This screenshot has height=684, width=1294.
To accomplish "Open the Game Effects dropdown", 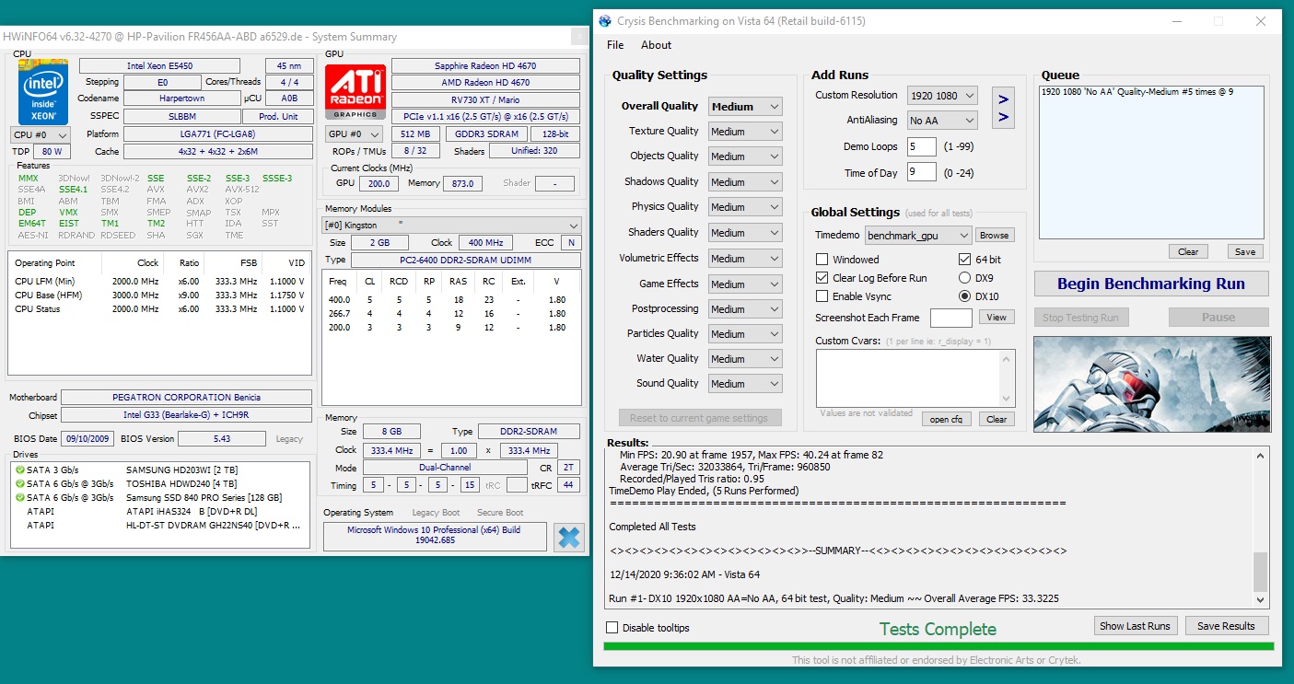I will [x=745, y=284].
